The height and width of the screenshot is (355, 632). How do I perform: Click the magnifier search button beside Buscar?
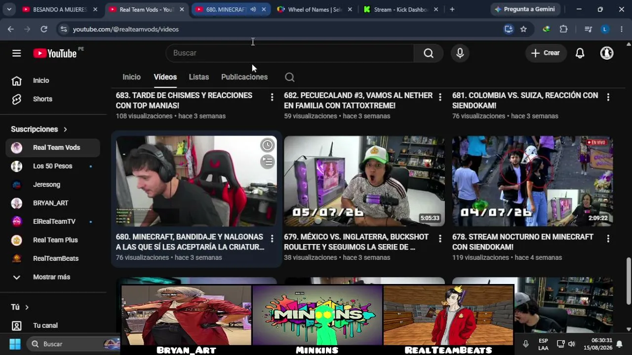[429, 53]
